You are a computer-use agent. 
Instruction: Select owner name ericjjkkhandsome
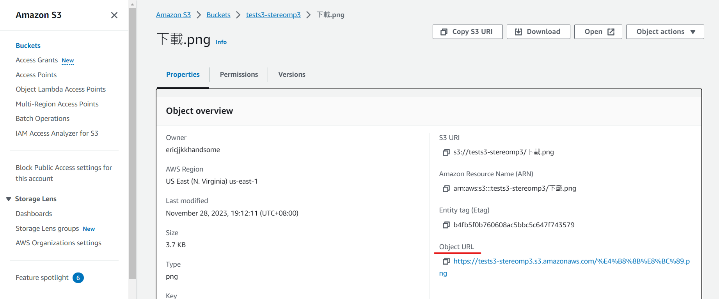point(193,150)
